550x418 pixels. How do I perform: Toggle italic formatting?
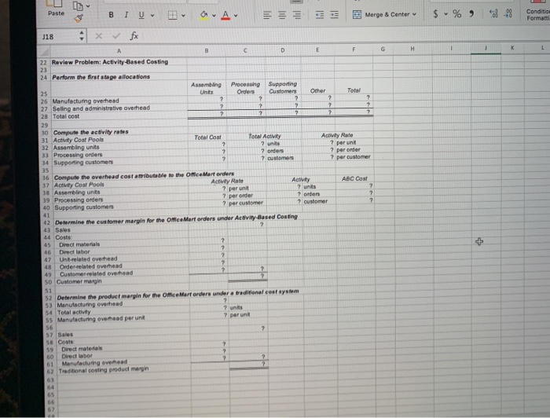(x=126, y=15)
